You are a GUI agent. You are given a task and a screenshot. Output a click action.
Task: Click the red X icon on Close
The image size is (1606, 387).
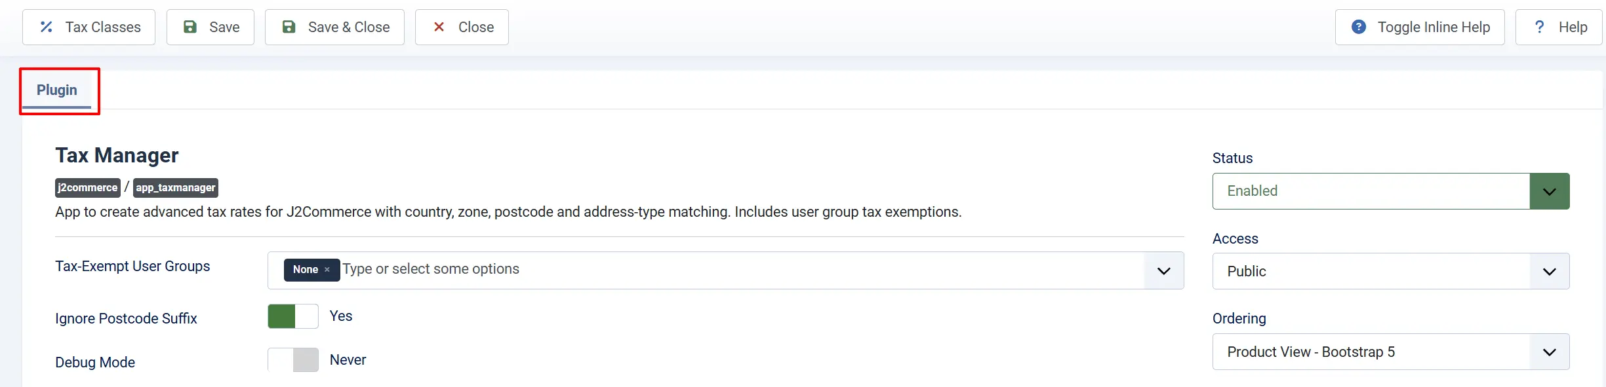439,27
